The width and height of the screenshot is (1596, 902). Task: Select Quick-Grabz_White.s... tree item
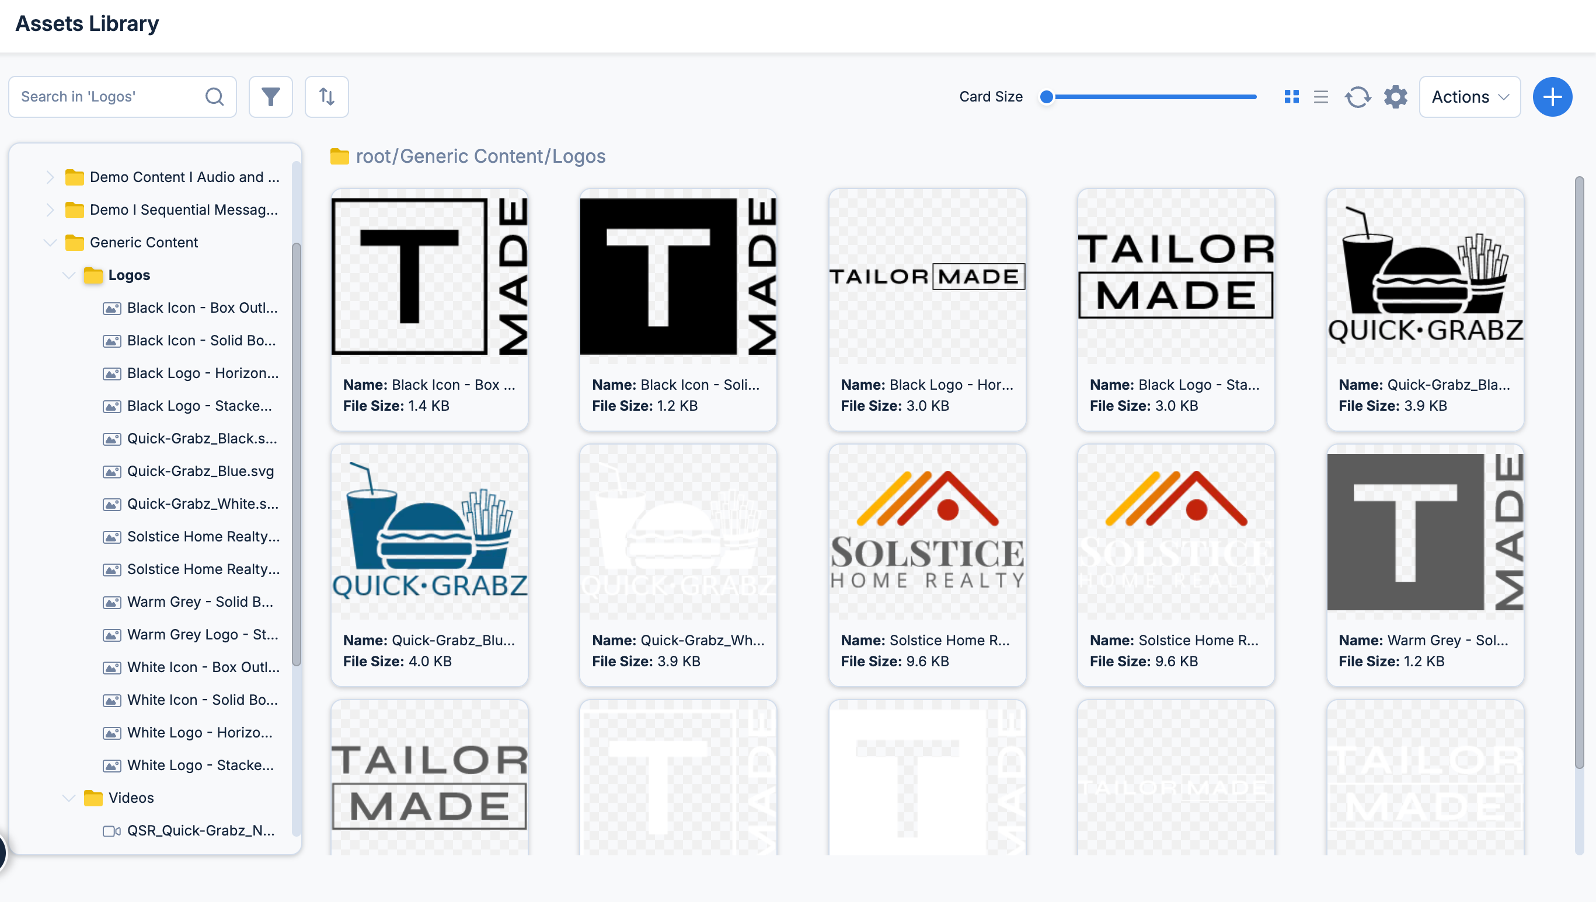pos(203,504)
